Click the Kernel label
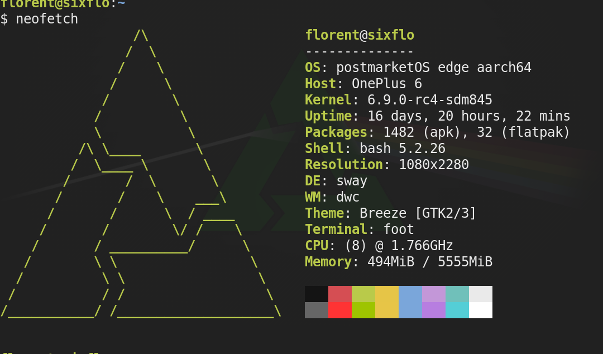 [328, 99]
